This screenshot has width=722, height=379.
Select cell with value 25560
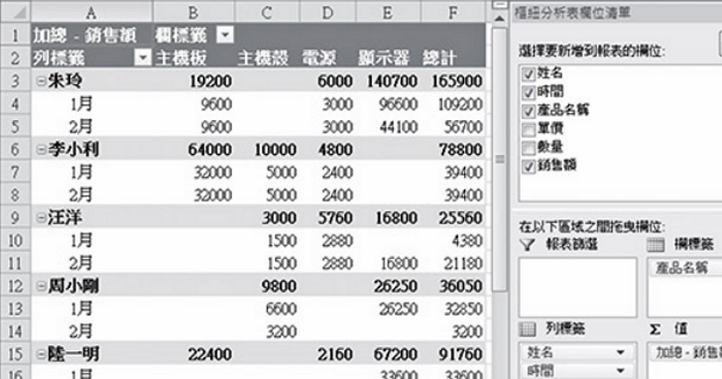tap(452, 218)
